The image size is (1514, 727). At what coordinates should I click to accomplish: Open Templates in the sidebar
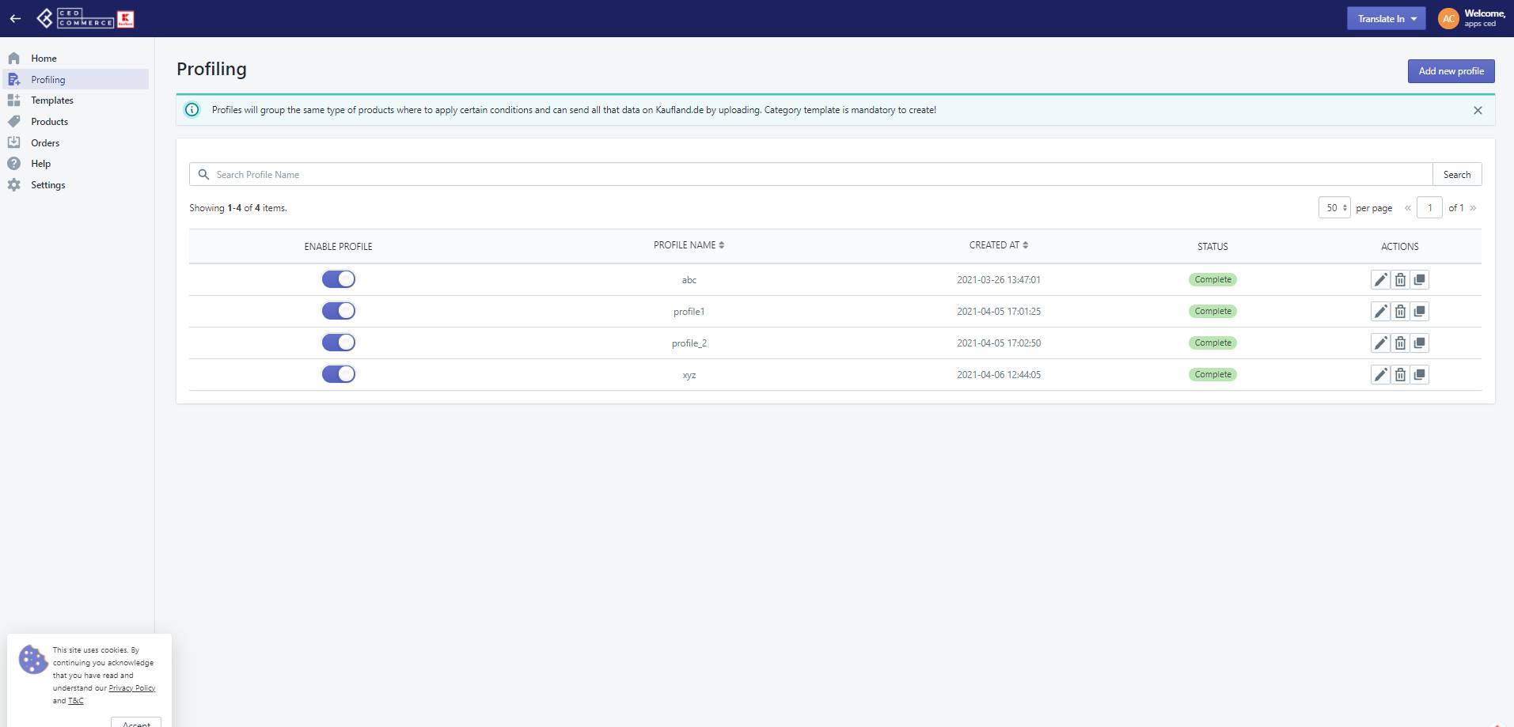click(51, 100)
